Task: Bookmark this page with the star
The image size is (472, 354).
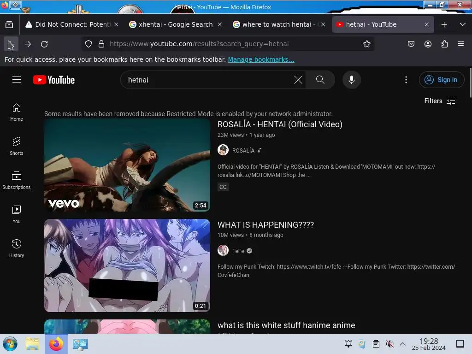Action: [366, 44]
